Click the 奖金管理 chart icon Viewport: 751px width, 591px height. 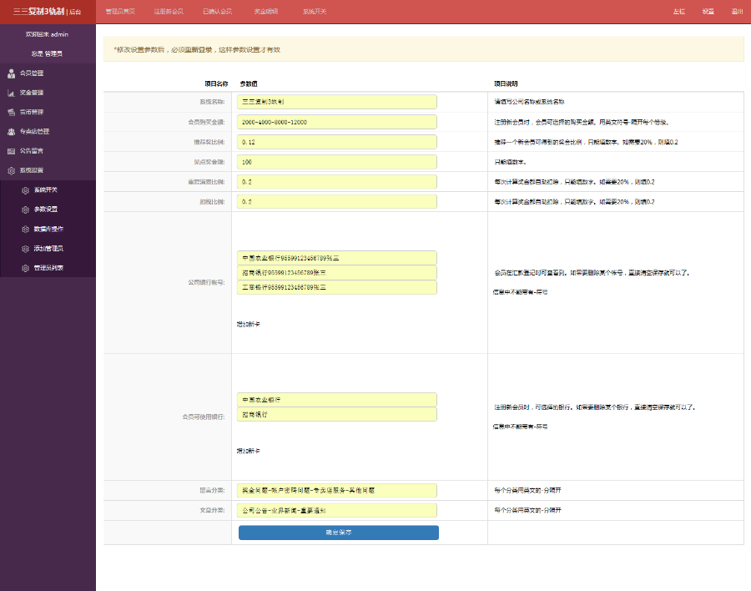pyautogui.click(x=11, y=93)
